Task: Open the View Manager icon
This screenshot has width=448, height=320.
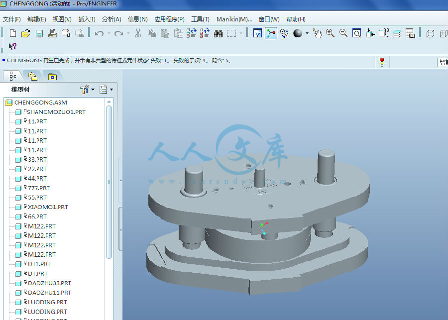Action: 410,33
